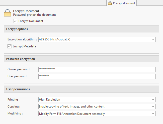The image size is (163, 124).
Task: Click the Enable copying of text combo box
Action: coord(97,107)
